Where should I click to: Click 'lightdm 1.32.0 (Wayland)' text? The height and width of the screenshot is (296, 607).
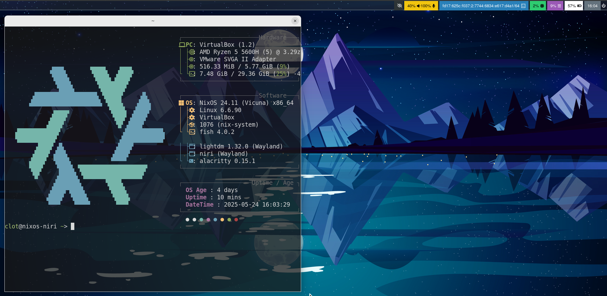click(241, 147)
